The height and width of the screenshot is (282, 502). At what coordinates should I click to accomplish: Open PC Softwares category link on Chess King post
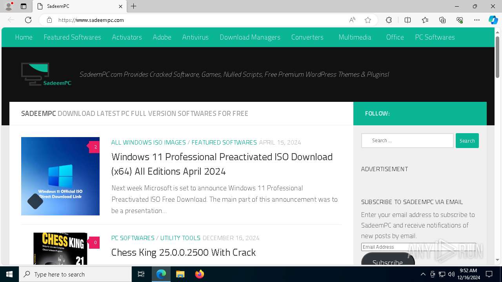(x=133, y=238)
